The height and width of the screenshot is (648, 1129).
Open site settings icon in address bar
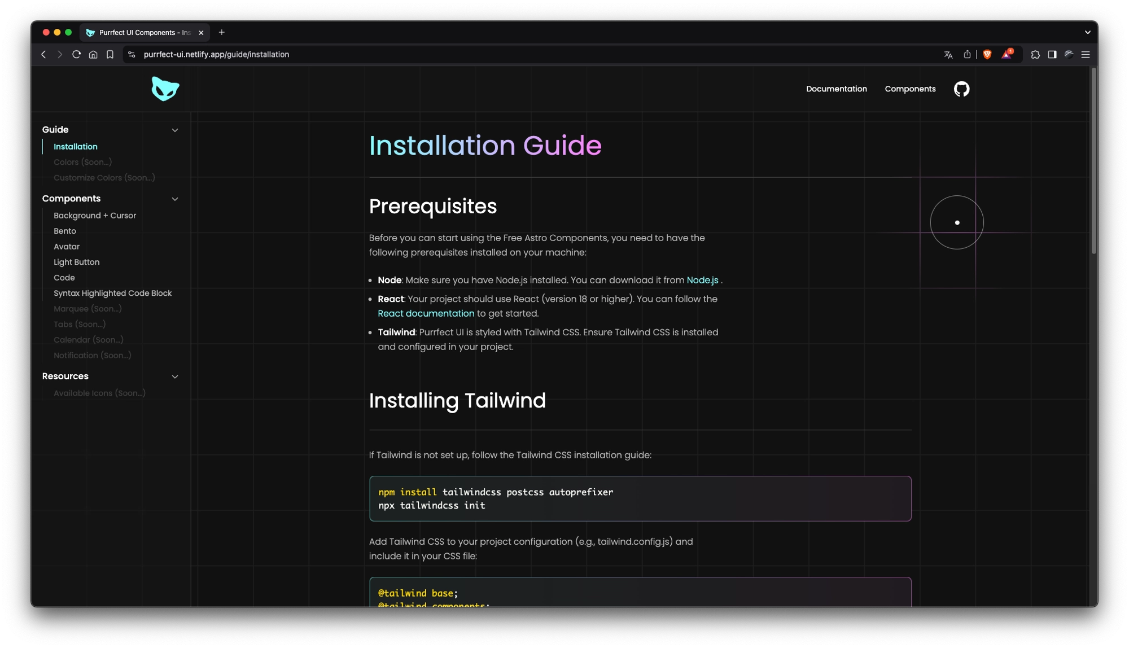[132, 55]
